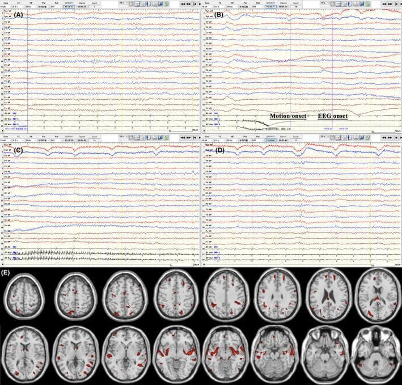Open the Pat pattern dropdown in panel B

(245, 6)
